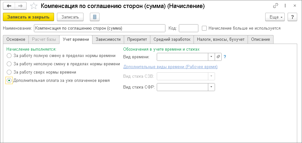Add form to favorites star icon
The height and width of the screenshot is (143, 302).
coord(33,6)
